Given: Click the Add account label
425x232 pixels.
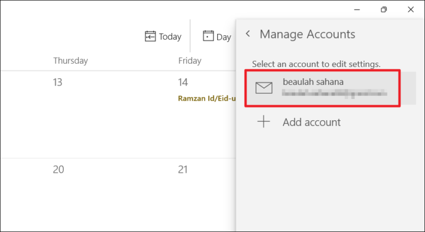Looking at the screenshot, I should (311, 122).
